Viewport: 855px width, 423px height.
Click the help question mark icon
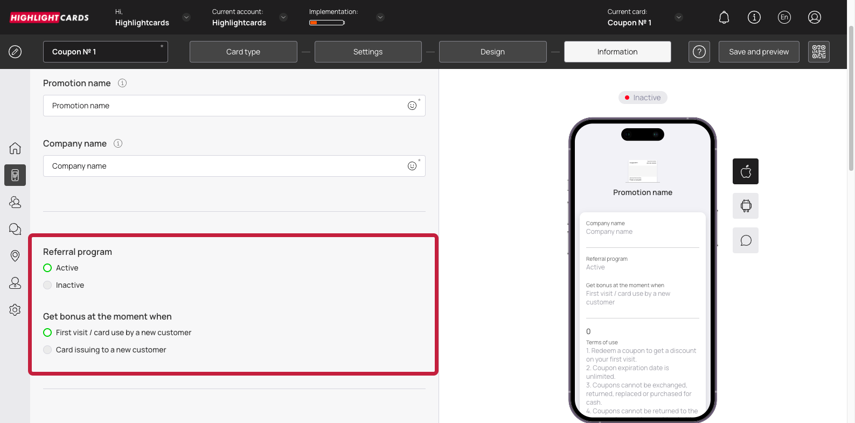click(699, 52)
